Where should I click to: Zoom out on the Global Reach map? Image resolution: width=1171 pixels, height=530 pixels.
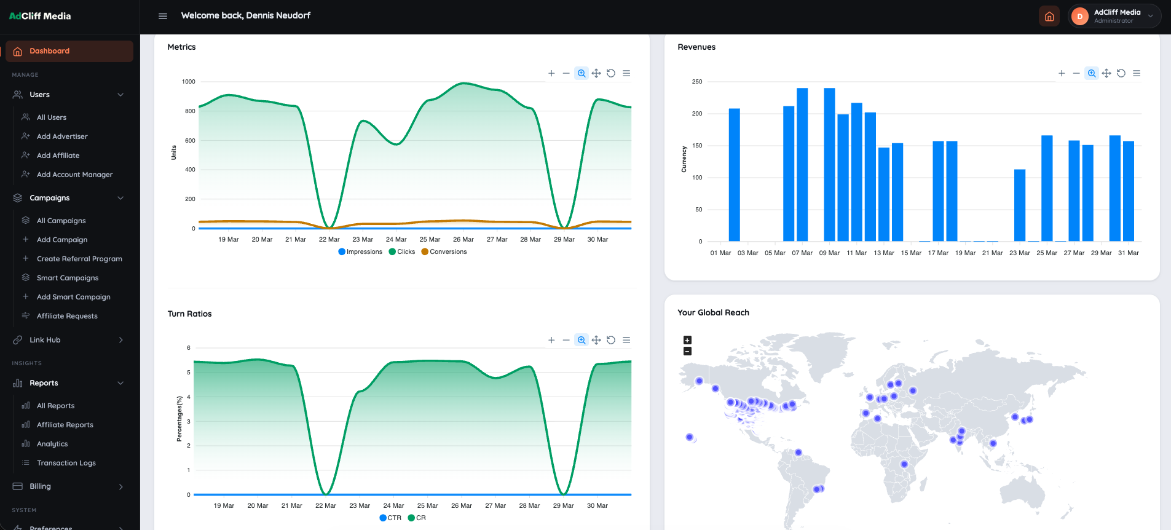tap(687, 351)
